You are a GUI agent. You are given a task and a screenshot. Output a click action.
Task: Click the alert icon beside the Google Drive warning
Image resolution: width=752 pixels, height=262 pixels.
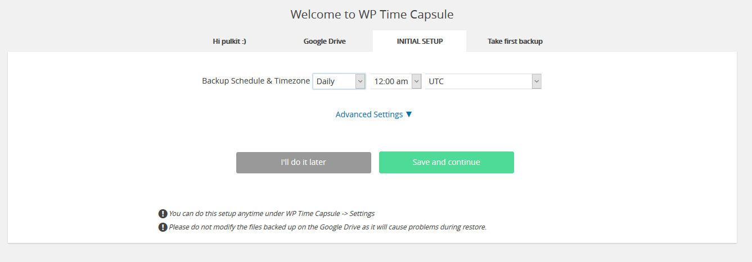coord(163,227)
